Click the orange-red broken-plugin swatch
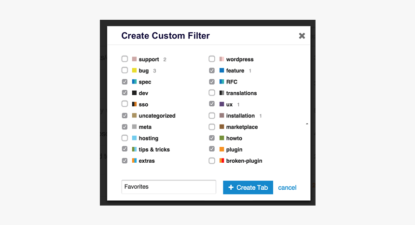415x225 pixels. [222, 160]
